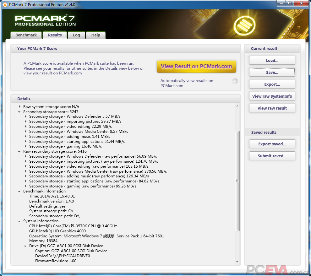Enable automatic viewing of results on PCMark.com
311x276 pixels.
point(235,81)
